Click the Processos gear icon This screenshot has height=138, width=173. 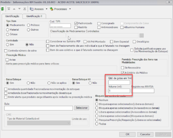51,9
